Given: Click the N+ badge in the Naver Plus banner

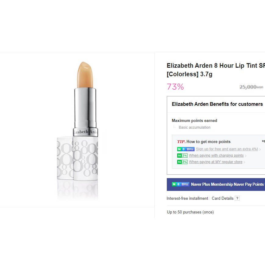Looking at the screenshot, I should tap(181, 184).
